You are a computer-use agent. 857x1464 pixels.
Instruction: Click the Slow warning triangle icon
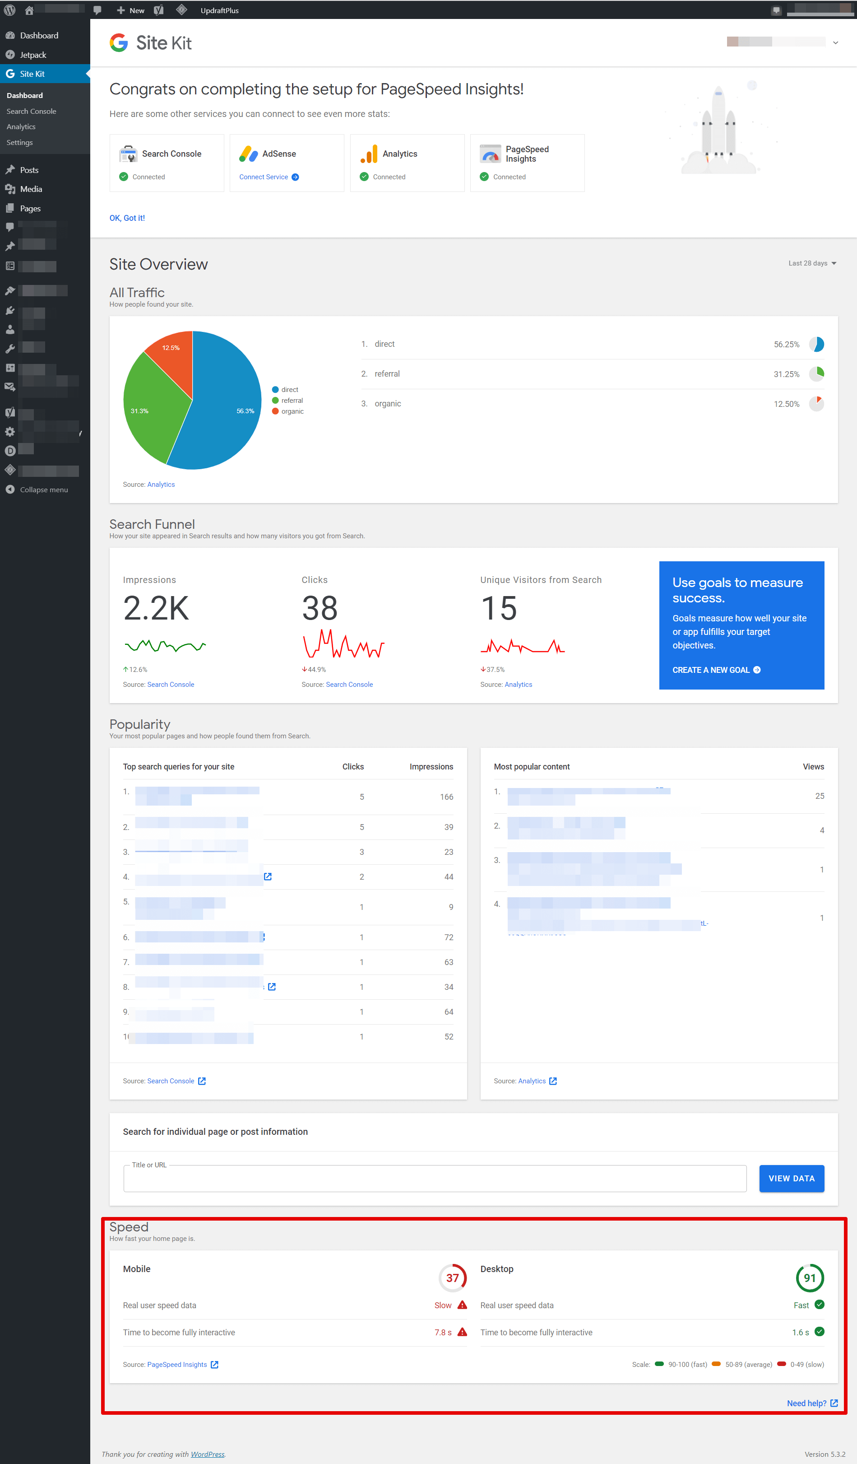462,1305
